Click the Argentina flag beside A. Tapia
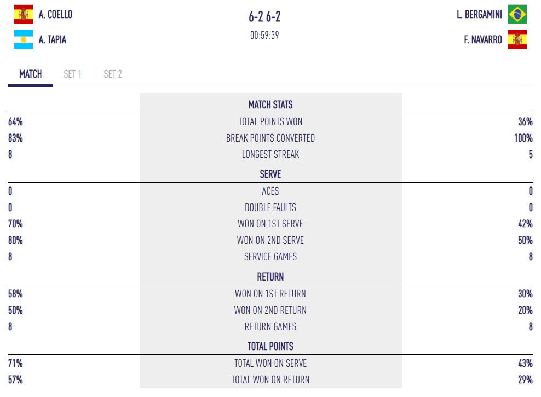Screen dimensions: 541x397 (x=24, y=40)
